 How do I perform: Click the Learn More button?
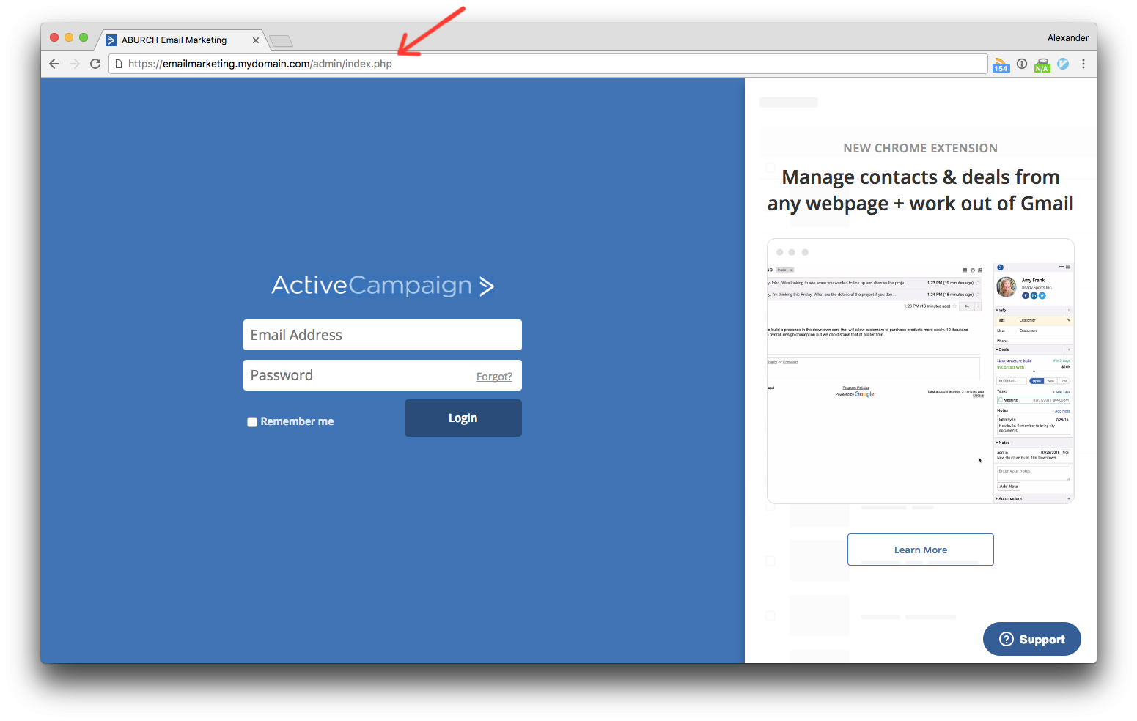[x=920, y=550]
